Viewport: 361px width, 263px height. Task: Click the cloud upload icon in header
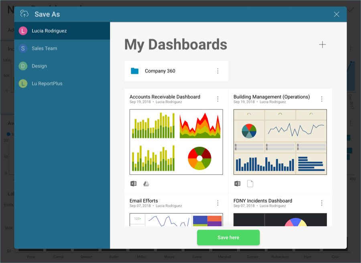click(24, 14)
